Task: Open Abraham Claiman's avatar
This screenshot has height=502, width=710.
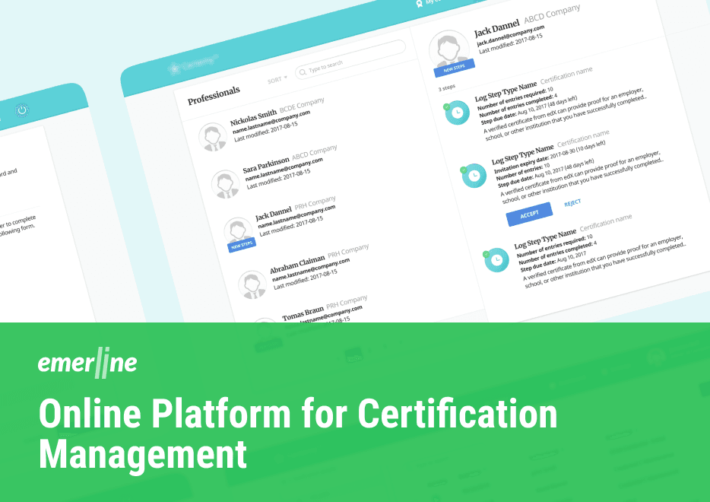Action: (252, 285)
